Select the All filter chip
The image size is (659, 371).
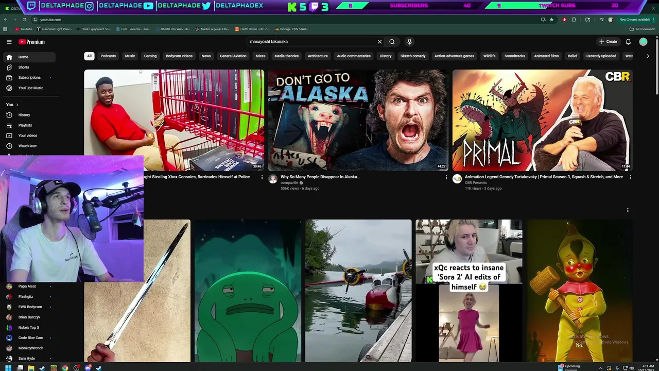(x=89, y=56)
